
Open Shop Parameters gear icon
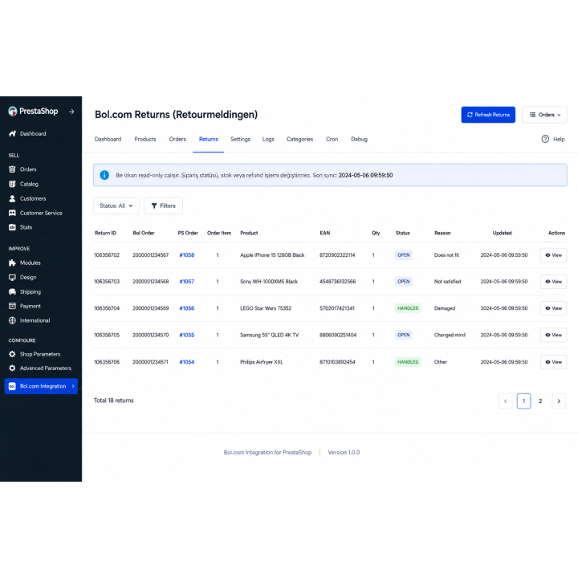pos(12,354)
